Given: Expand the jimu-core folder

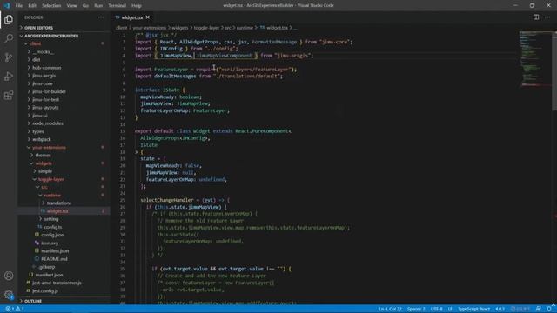Looking at the screenshot, I should click(x=64, y=83).
